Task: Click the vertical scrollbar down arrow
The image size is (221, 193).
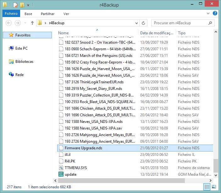Action: click(x=216, y=175)
